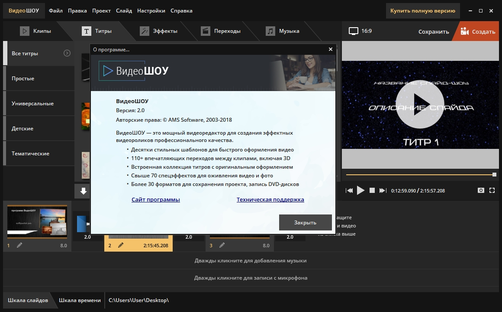Open the Справка menu
The image size is (502, 312).
(181, 10)
